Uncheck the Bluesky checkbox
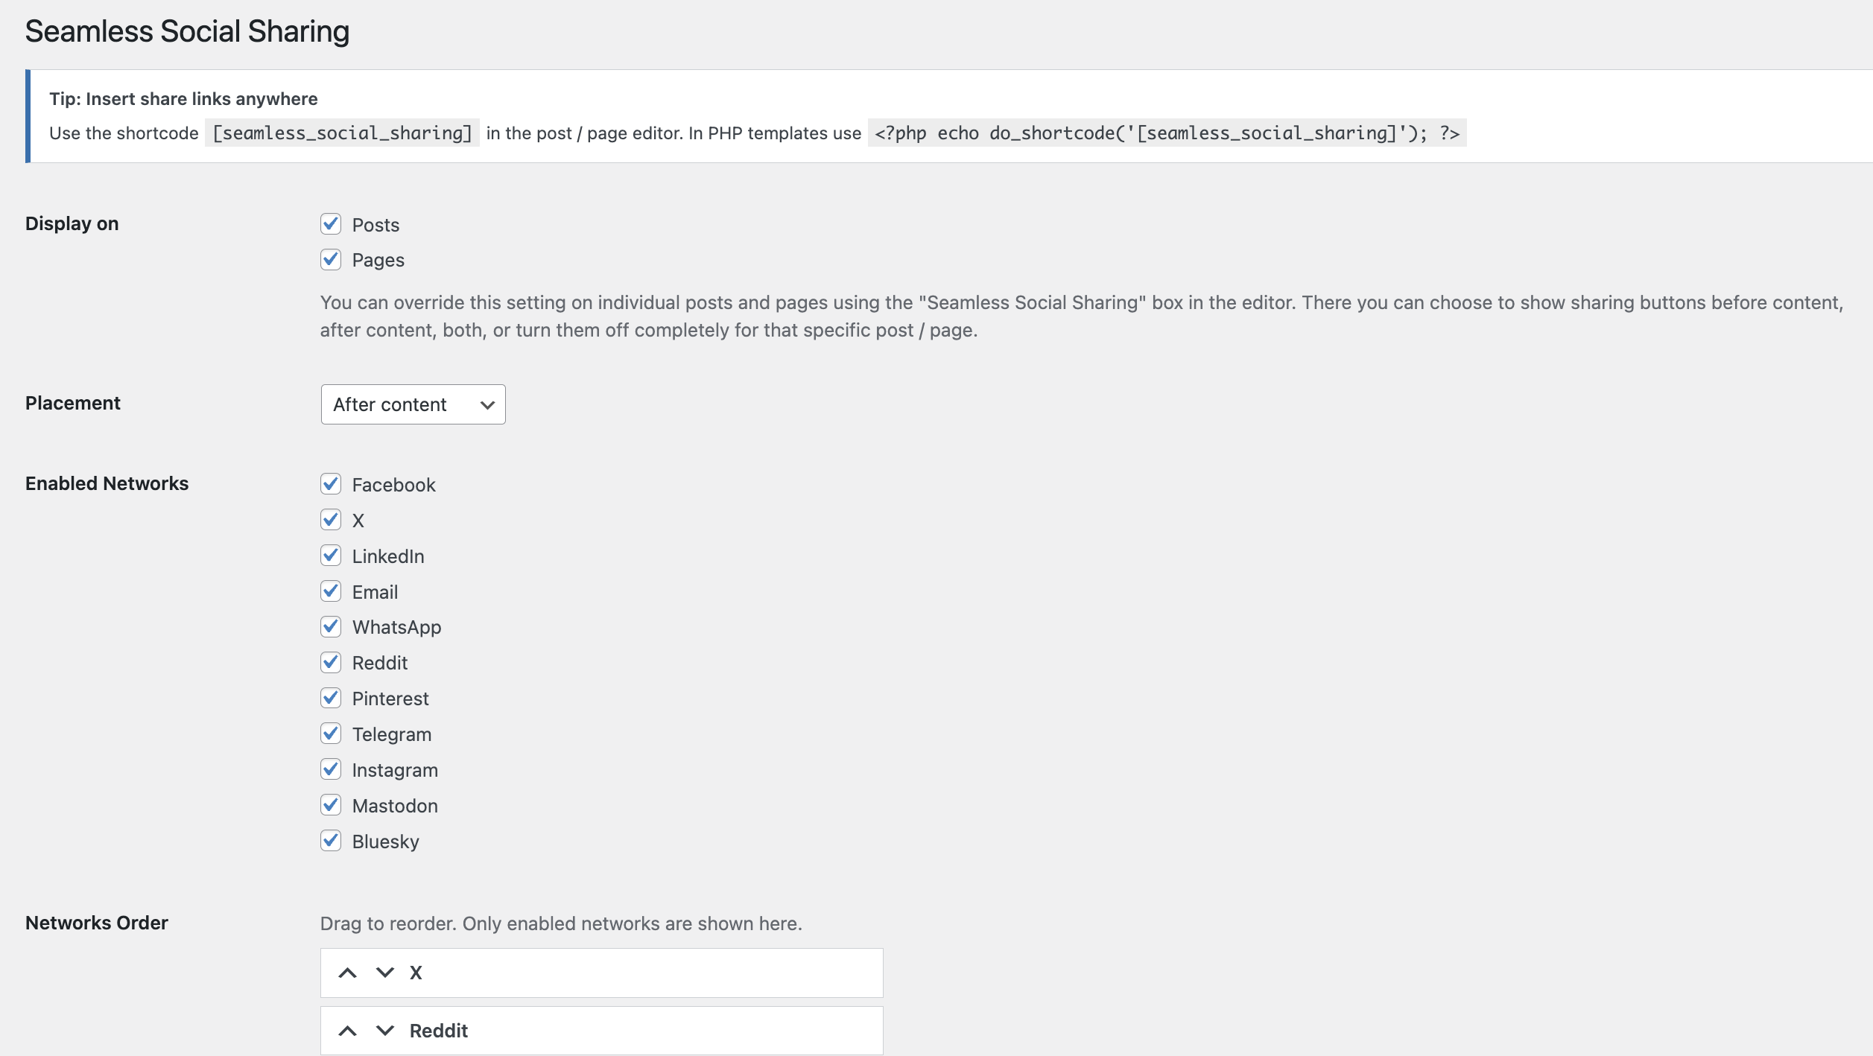The width and height of the screenshot is (1873, 1056). tap(331, 841)
